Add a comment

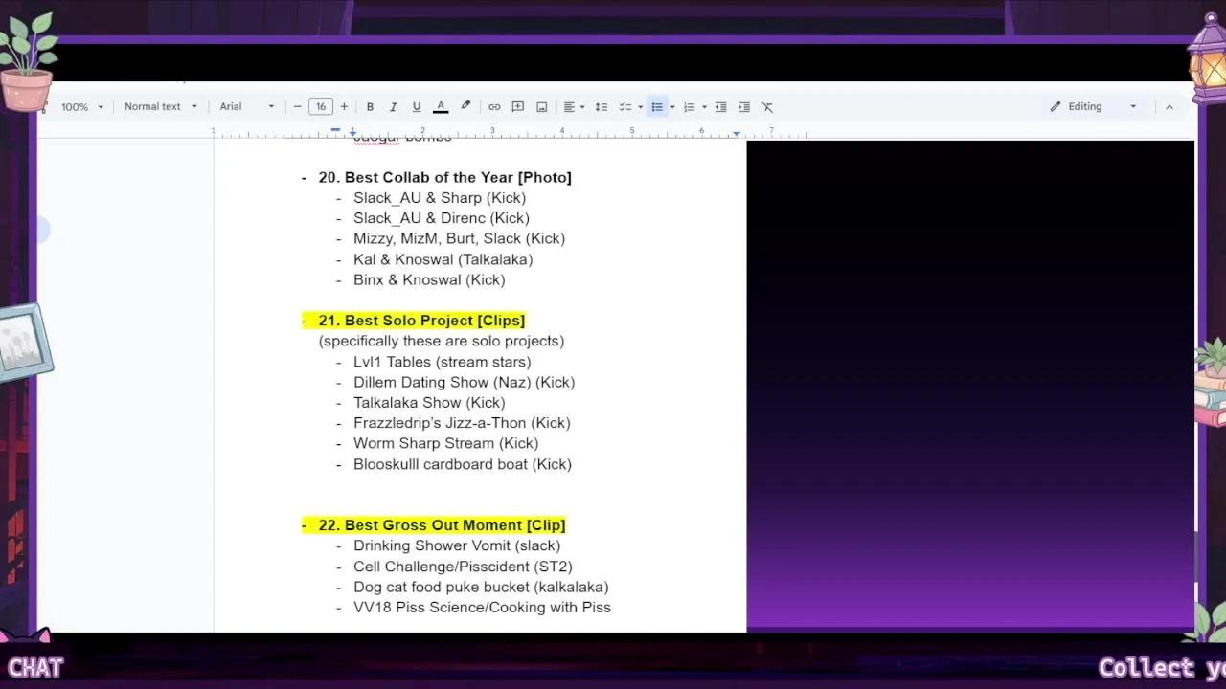click(518, 107)
